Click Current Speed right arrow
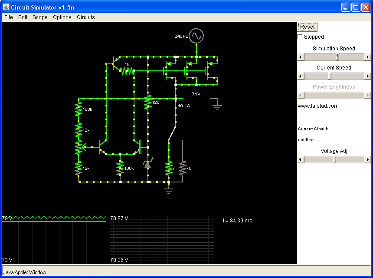Screen dimensions: 373x278 (368, 76)
